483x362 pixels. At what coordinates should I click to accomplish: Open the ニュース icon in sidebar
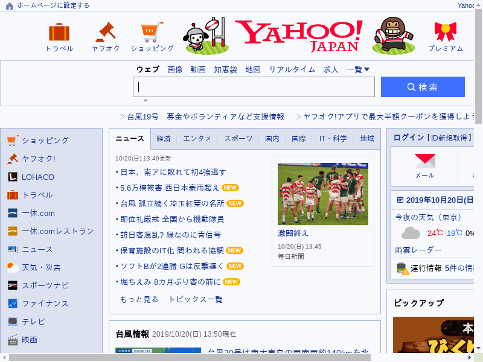click(x=13, y=249)
